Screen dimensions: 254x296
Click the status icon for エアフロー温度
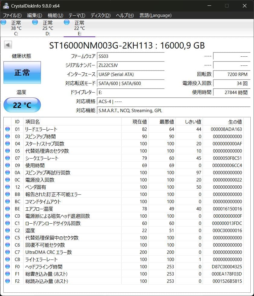pyautogui.click(x=8, y=209)
